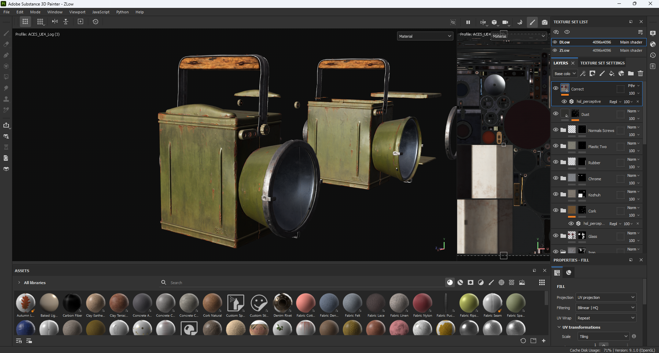The image size is (659, 353).
Task: Open the Viewport menu
Action: [77, 12]
